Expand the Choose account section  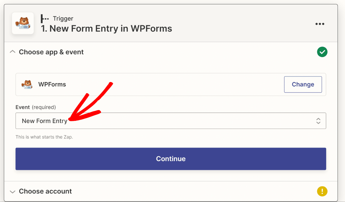[x=13, y=192]
